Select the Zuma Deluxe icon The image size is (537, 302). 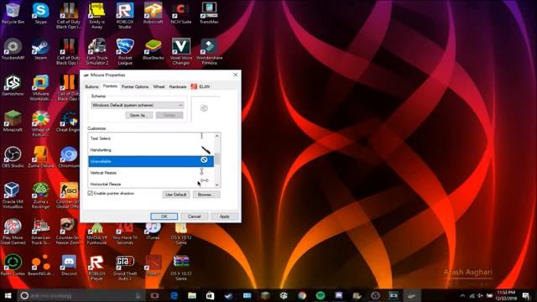[x=41, y=157]
